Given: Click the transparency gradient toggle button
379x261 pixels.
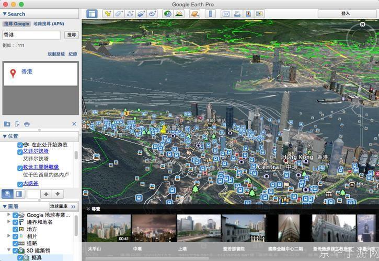Looking at the screenshot, I should [x=19, y=194].
